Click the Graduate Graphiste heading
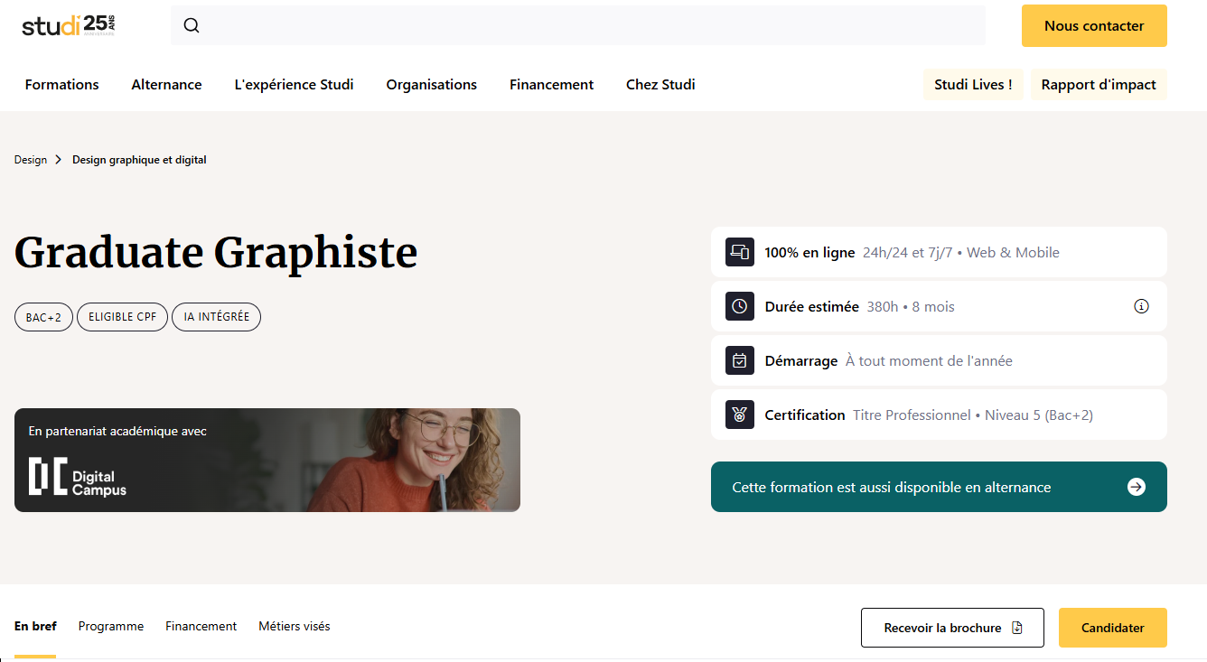Viewport: 1207px width, 662px height. pyautogui.click(x=216, y=252)
